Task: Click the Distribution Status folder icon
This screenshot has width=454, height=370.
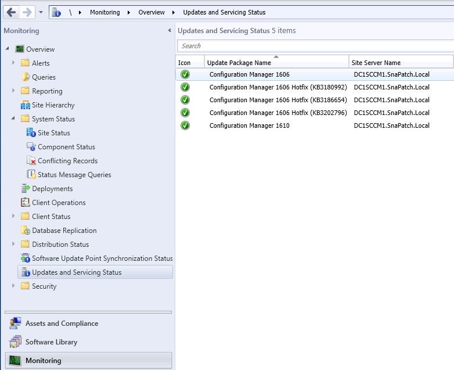Action: click(x=25, y=244)
